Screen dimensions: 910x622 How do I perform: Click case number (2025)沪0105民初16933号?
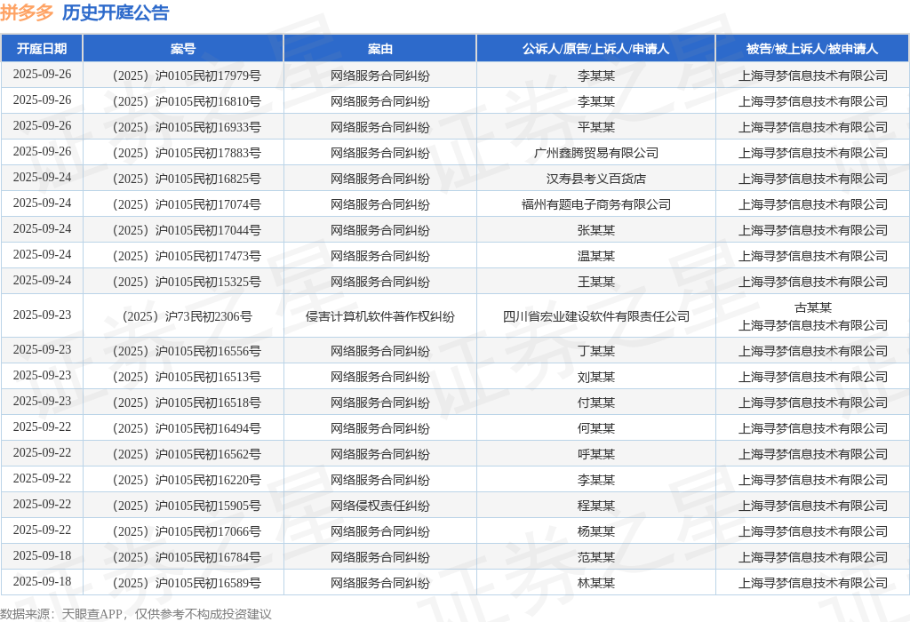point(183,127)
